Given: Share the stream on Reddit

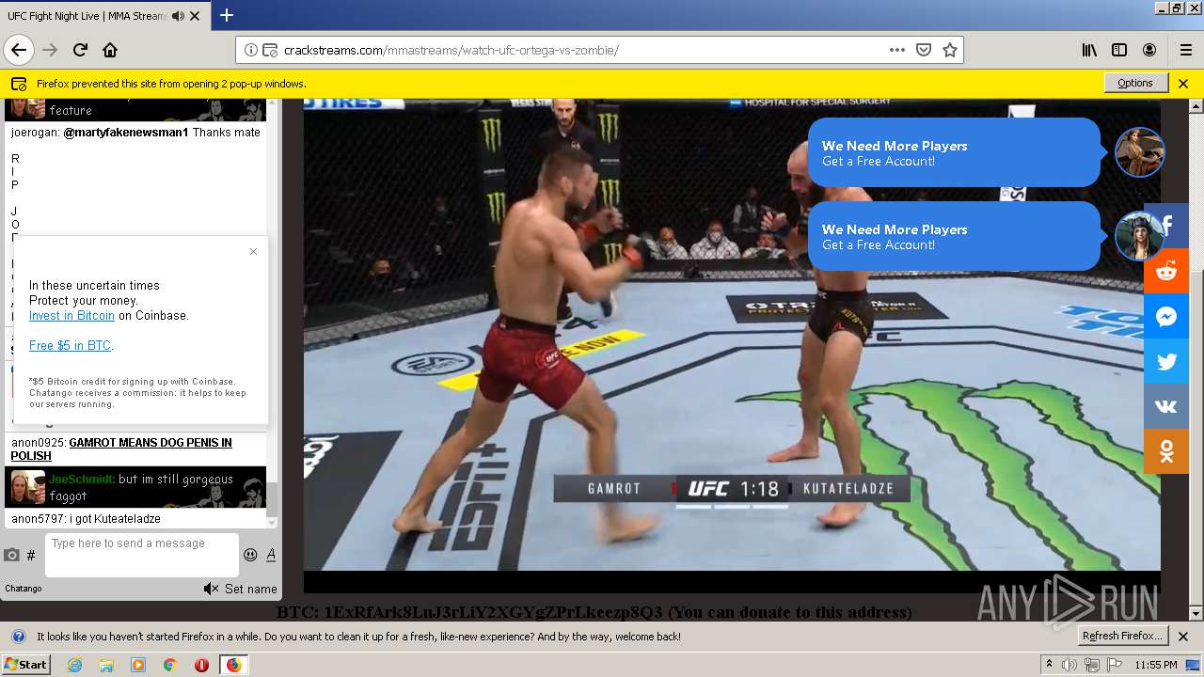Looking at the screenshot, I should [x=1166, y=271].
